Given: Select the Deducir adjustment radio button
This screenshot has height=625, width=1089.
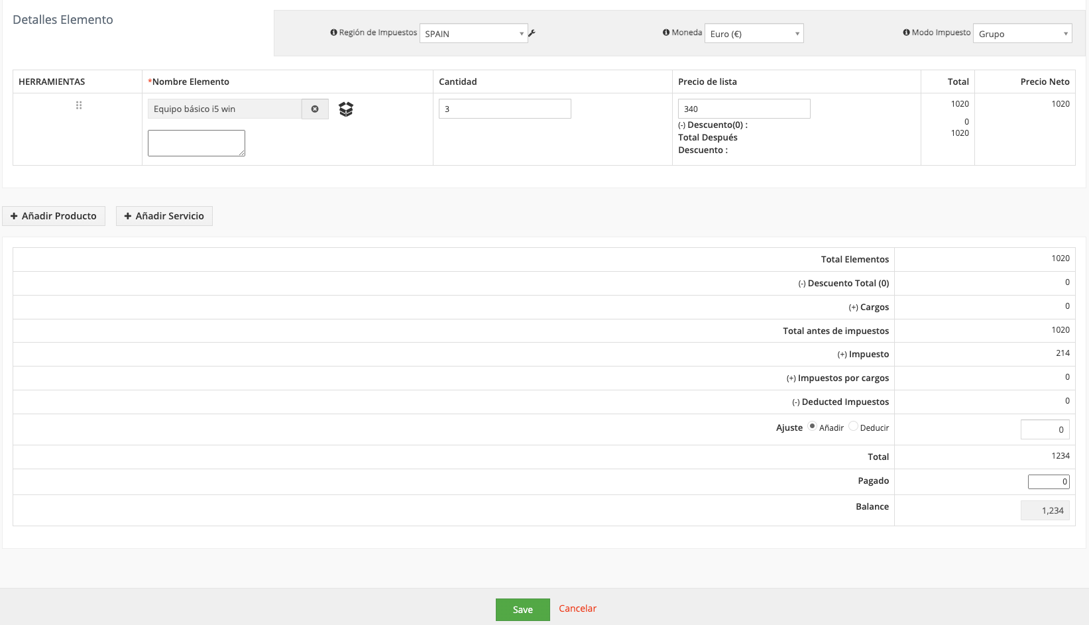Looking at the screenshot, I should pos(853,427).
